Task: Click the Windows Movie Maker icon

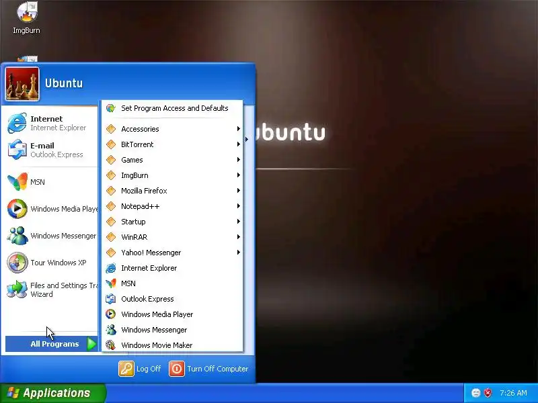Action: click(111, 345)
